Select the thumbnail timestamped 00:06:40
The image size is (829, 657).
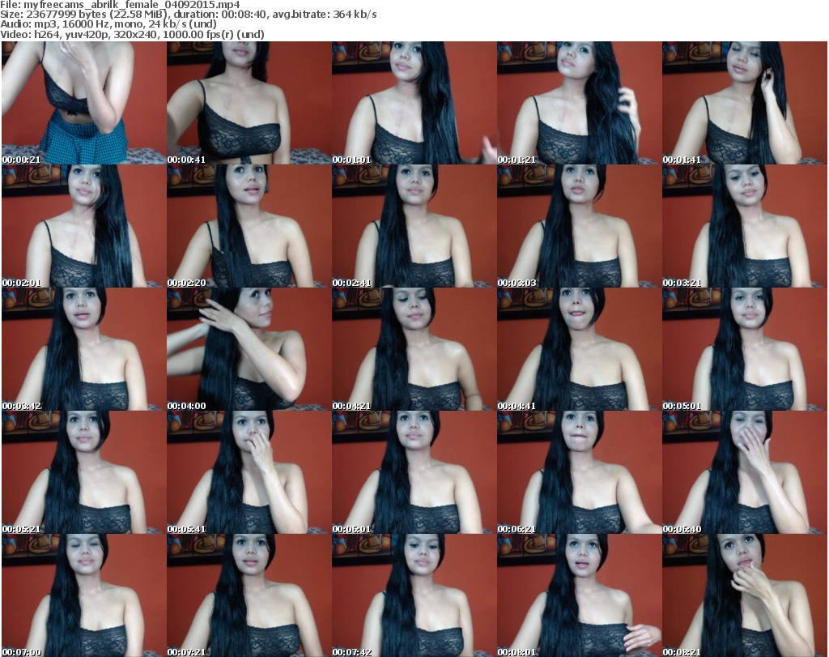[x=745, y=473]
